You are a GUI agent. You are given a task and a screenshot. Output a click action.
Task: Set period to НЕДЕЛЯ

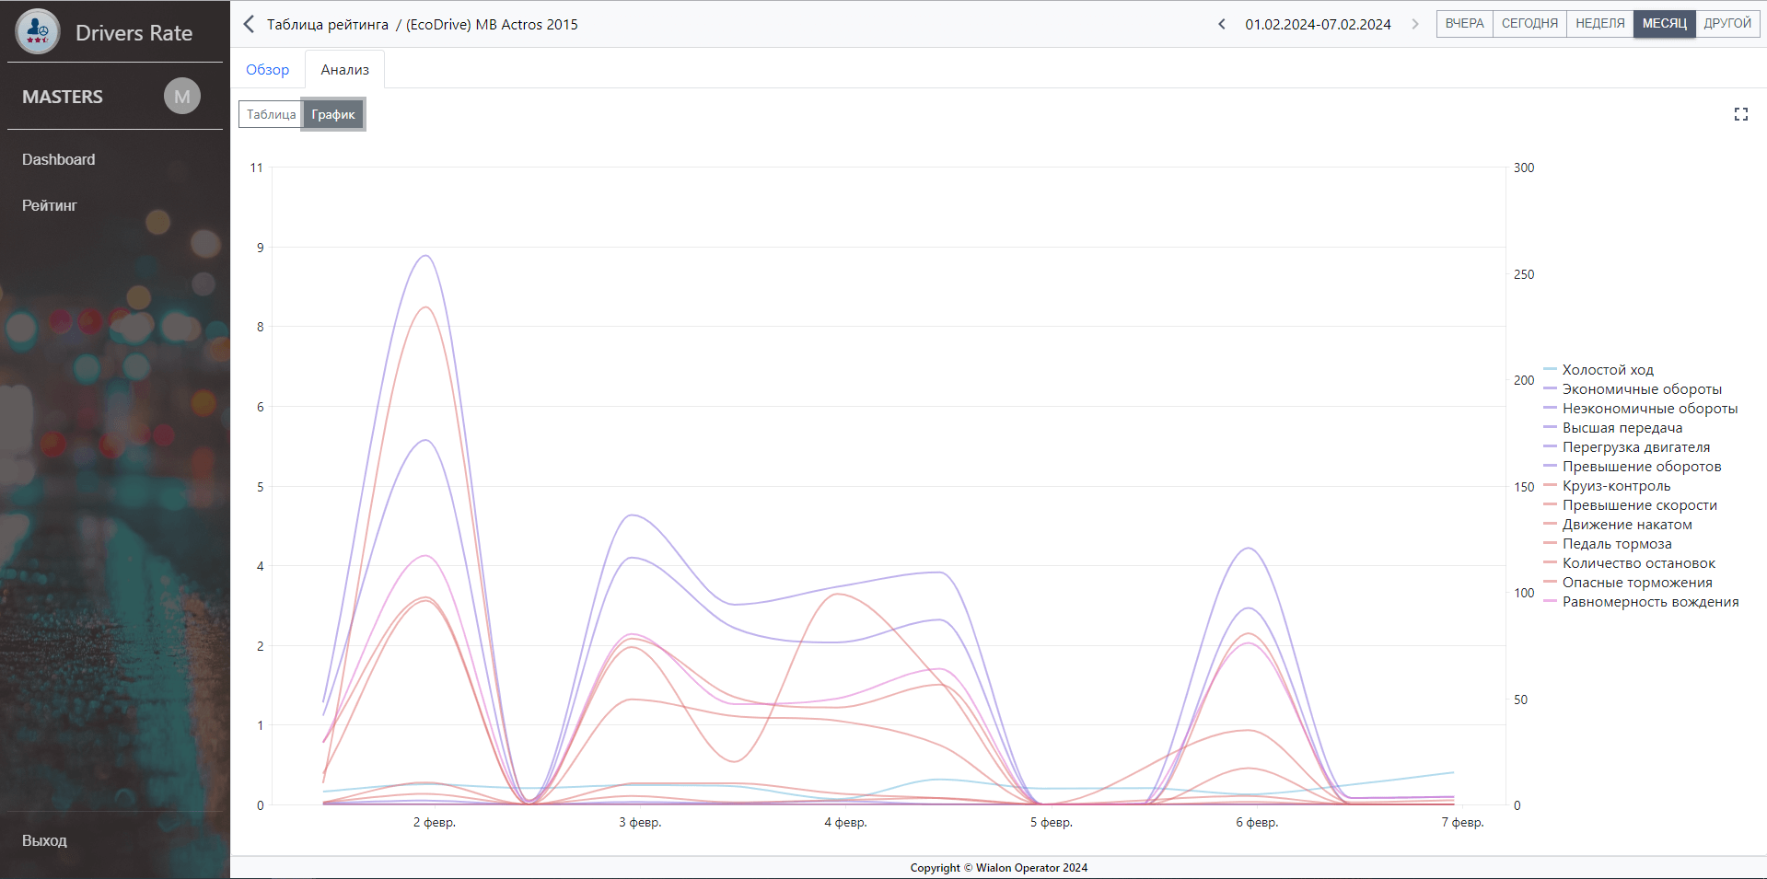(x=1599, y=24)
